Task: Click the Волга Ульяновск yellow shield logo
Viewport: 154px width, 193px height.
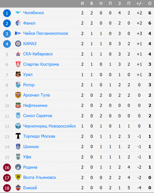Action: coord(18,177)
